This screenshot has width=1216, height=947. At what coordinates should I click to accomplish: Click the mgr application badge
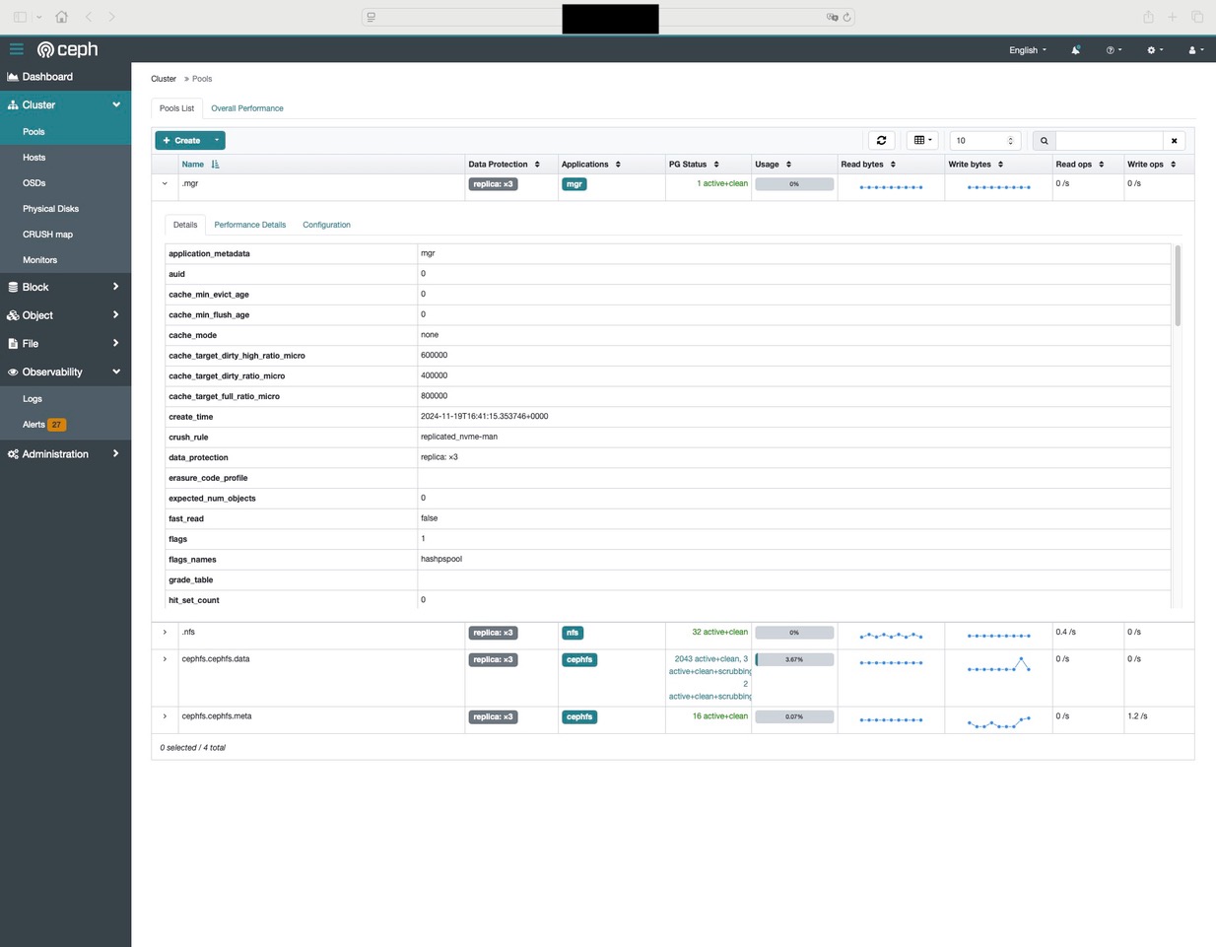tap(574, 184)
